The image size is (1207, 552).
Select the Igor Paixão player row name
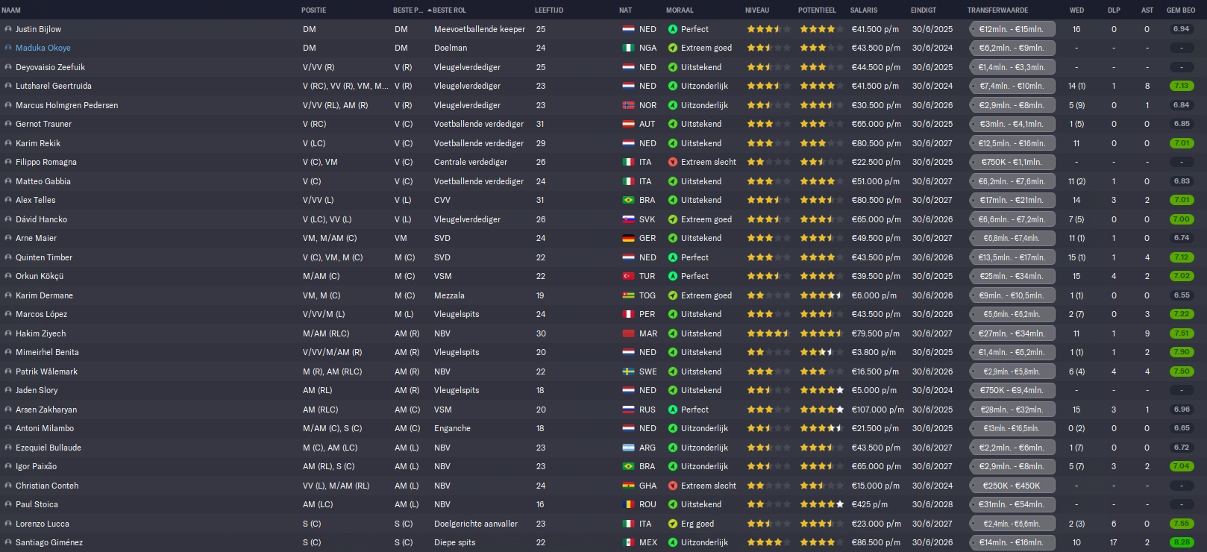click(x=36, y=466)
